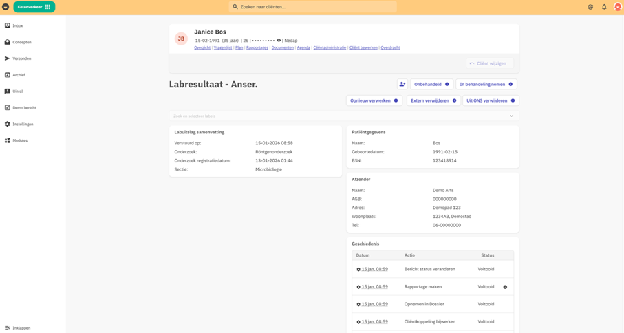Image resolution: width=624 pixels, height=333 pixels.
Task: Reveal hidden BSN with eye icon
Action: coord(279,40)
